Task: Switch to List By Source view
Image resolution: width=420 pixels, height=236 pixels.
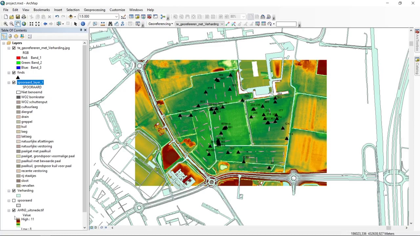Action: (10, 36)
